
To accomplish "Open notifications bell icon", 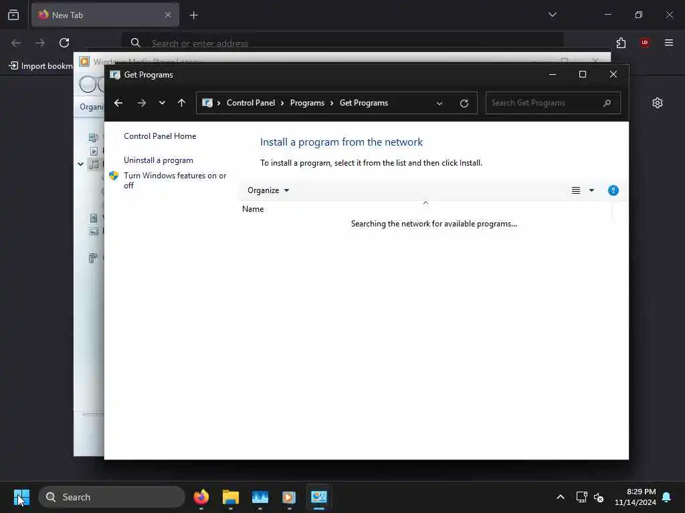I will pos(666,497).
